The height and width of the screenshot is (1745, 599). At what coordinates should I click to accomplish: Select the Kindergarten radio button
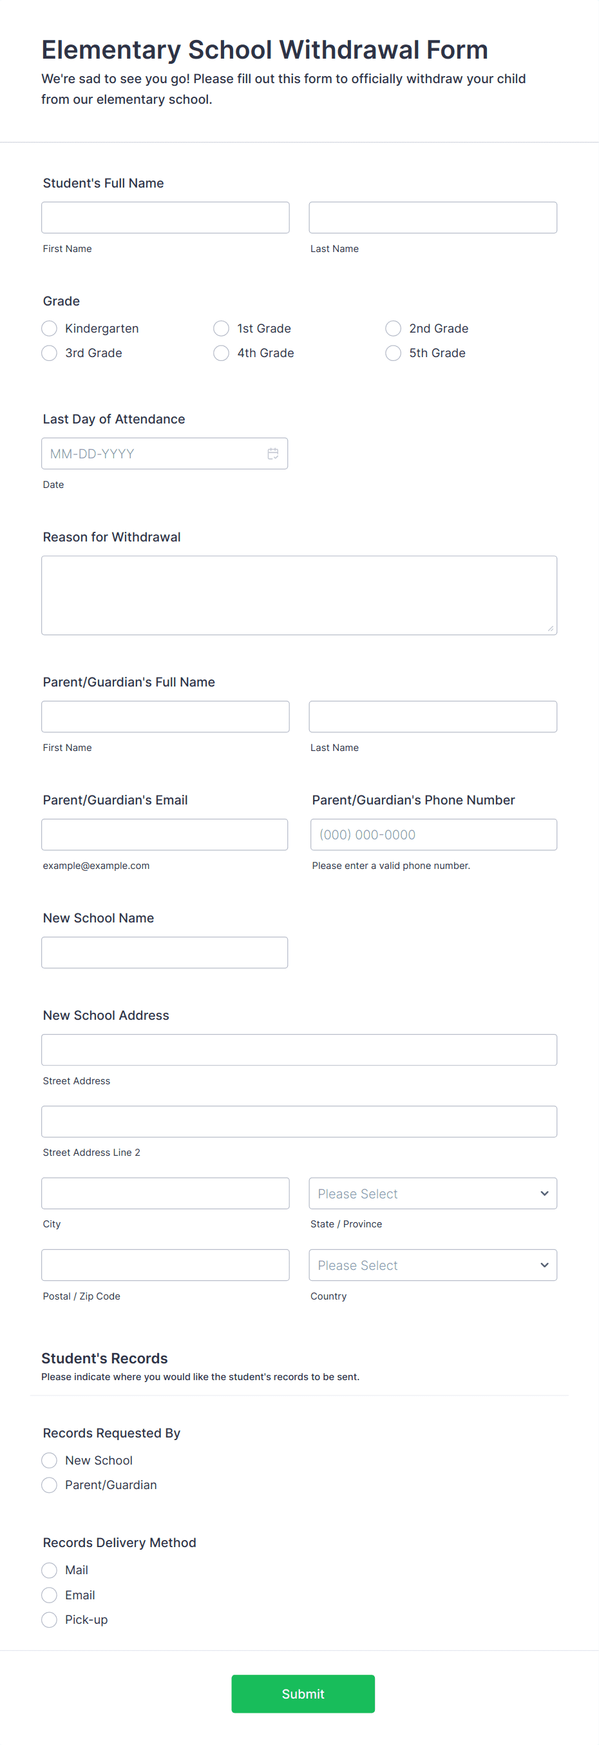pyautogui.click(x=49, y=328)
